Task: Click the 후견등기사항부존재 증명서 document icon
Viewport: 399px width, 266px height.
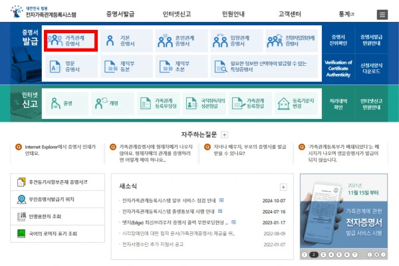Action: coord(21,182)
